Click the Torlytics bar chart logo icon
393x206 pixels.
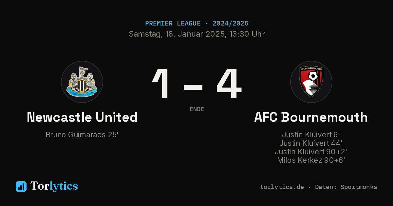click(x=21, y=186)
